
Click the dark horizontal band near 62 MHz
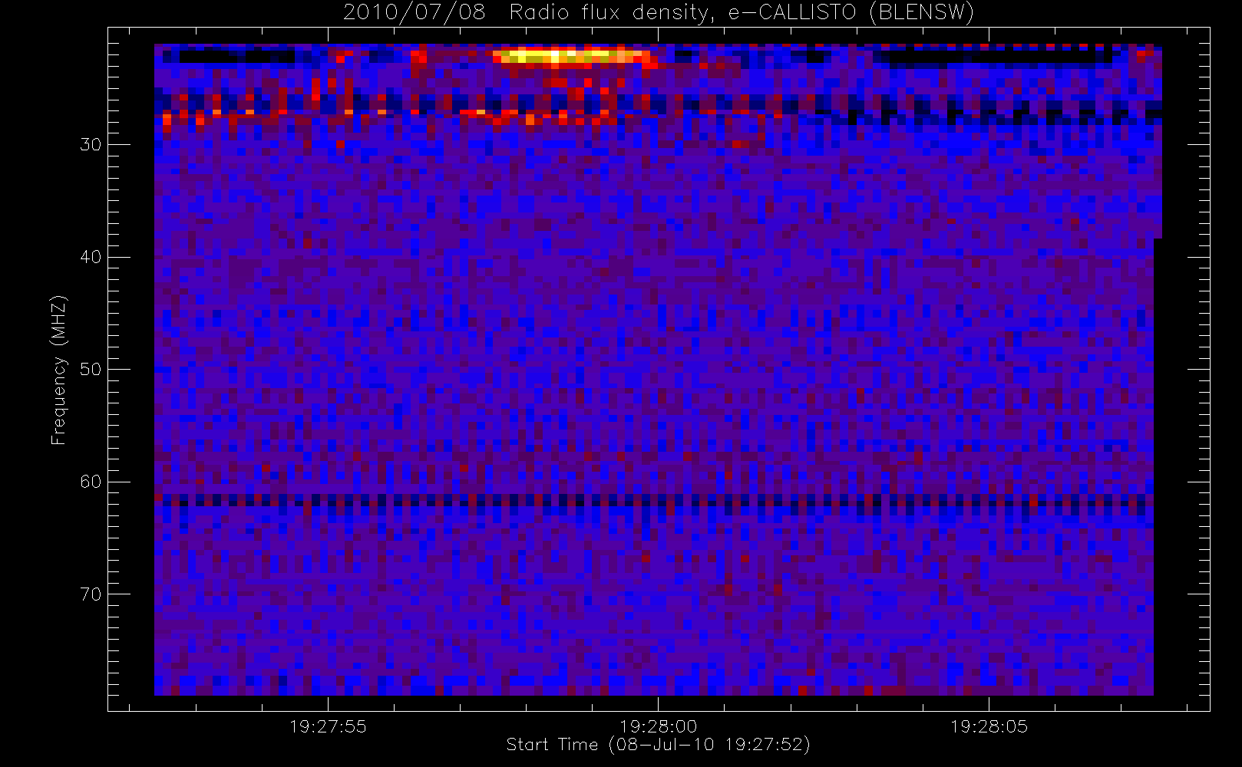click(654, 500)
